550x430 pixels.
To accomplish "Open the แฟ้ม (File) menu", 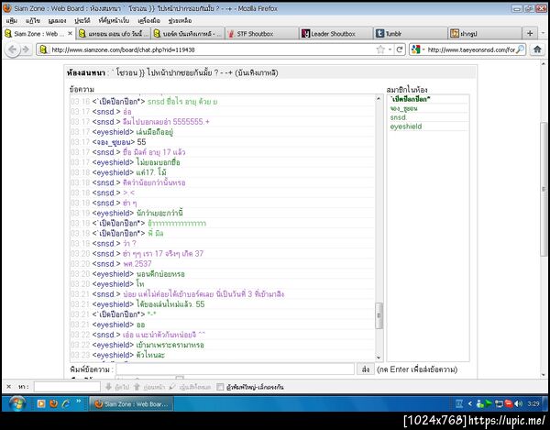I will pos(12,21).
